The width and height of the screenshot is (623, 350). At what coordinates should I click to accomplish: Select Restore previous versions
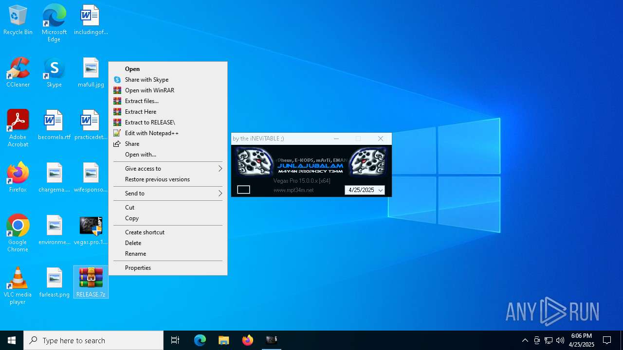click(x=168, y=179)
